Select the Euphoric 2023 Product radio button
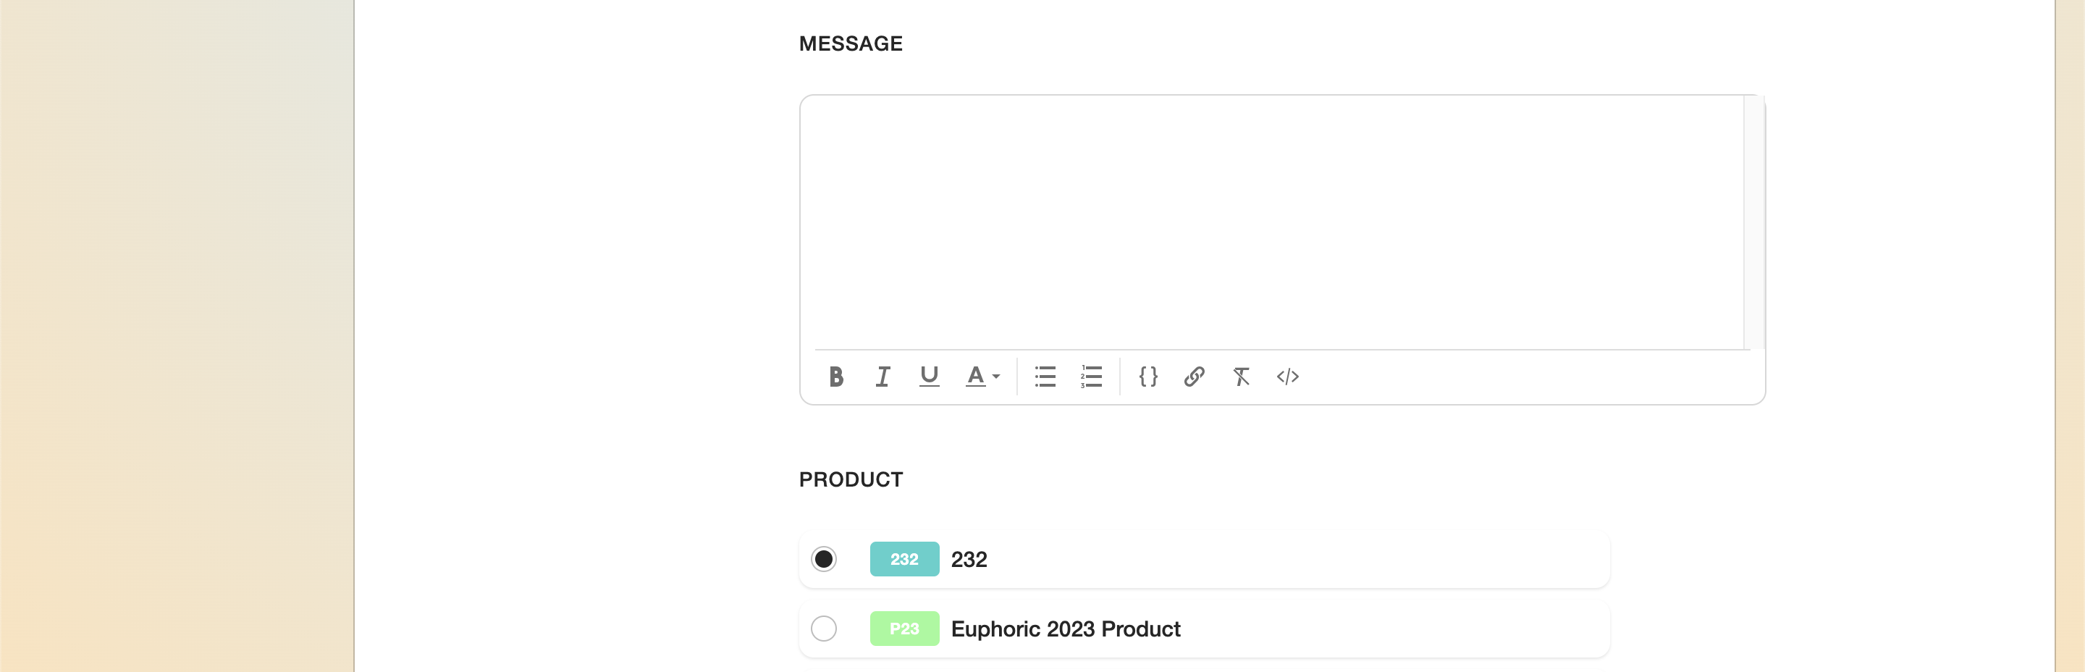This screenshot has width=2085, height=672. [x=823, y=629]
